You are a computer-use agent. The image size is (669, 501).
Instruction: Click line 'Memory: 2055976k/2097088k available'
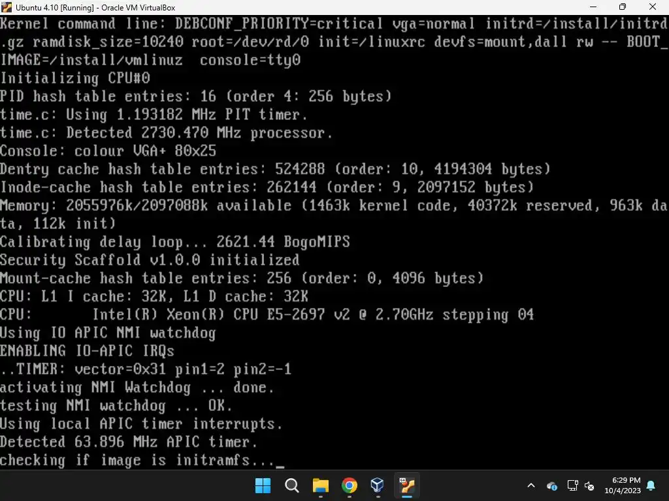(x=146, y=205)
